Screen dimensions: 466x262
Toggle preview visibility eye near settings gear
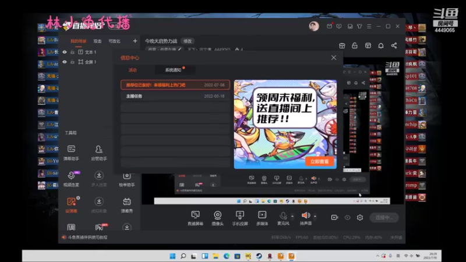tap(347, 217)
